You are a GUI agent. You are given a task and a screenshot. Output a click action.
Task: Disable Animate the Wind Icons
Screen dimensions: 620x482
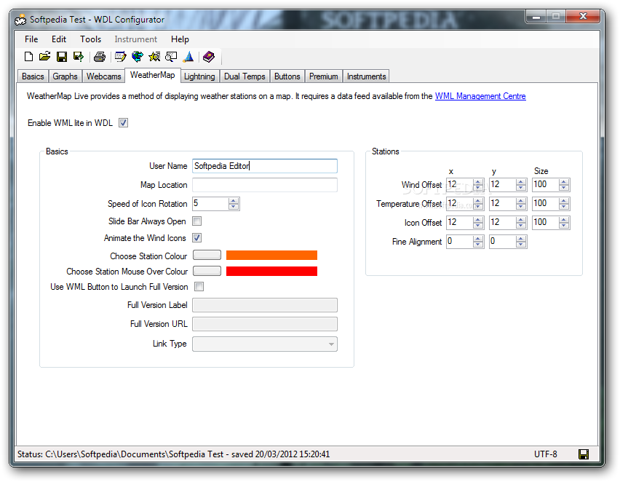(x=197, y=238)
